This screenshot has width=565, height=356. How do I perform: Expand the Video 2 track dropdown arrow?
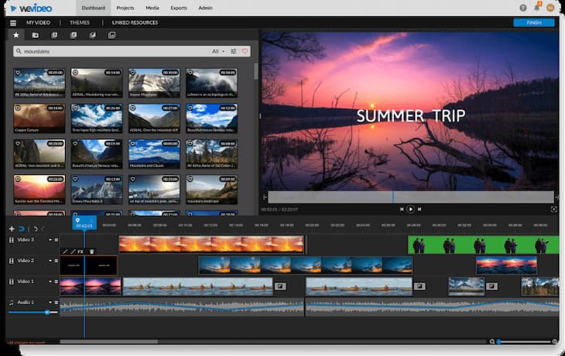tap(50, 261)
